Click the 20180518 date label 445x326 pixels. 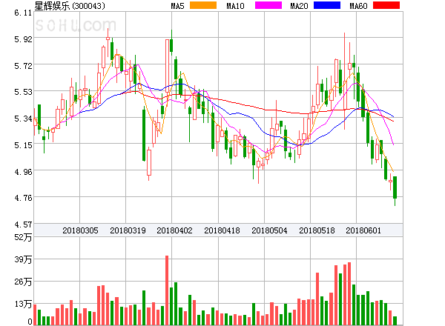[317, 230]
